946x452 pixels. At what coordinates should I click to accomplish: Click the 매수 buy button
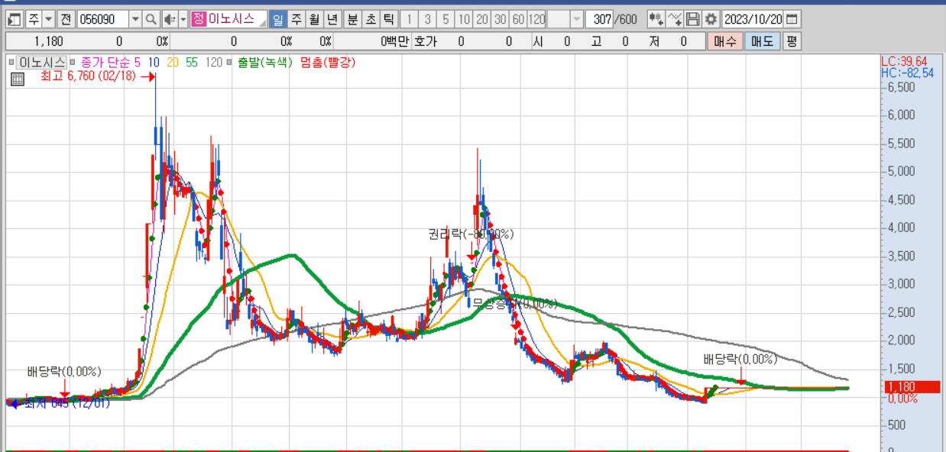pyautogui.click(x=724, y=41)
